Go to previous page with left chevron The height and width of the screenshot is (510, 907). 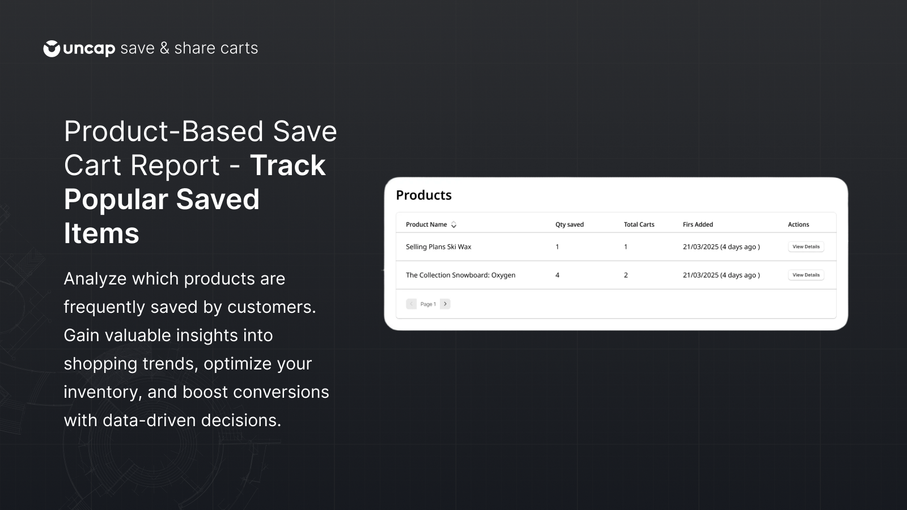click(412, 304)
